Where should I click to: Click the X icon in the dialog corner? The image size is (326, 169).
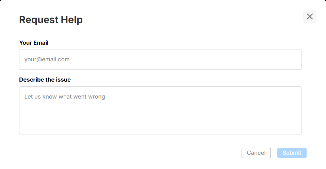pyautogui.click(x=310, y=17)
